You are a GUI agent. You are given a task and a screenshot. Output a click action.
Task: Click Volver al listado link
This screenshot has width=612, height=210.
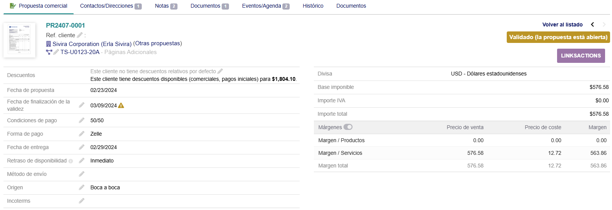pos(562,25)
